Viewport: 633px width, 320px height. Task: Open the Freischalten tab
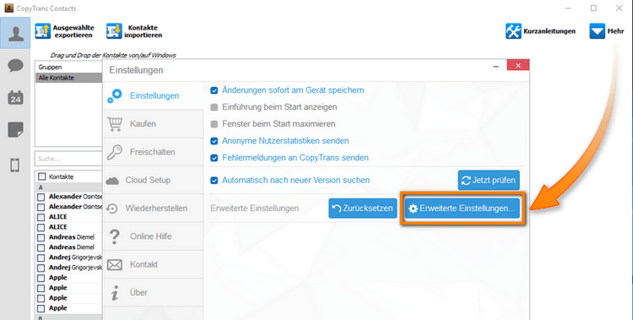tap(153, 152)
